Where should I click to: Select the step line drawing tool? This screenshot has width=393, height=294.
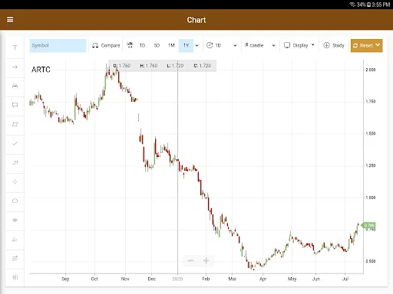(15, 162)
